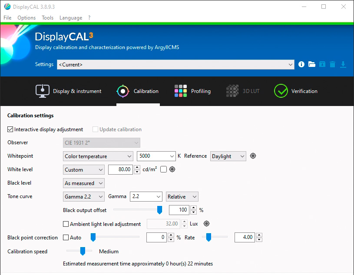Image resolution: width=354 pixels, height=275 pixels.
Task: Open the Settings <Current> dropdown
Action: tap(175, 65)
